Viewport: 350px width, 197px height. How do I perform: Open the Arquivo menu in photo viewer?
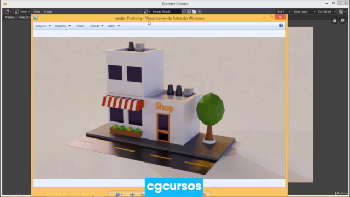click(43, 26)
